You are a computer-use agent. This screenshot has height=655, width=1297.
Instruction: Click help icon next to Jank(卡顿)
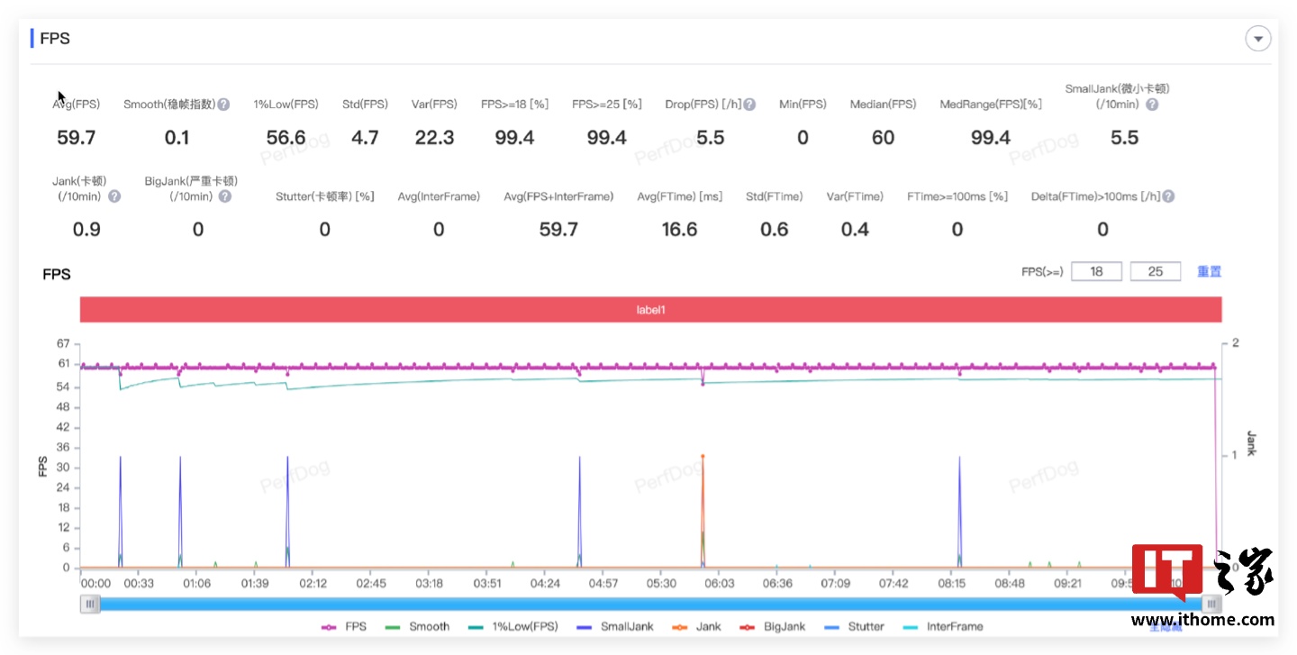114,196
